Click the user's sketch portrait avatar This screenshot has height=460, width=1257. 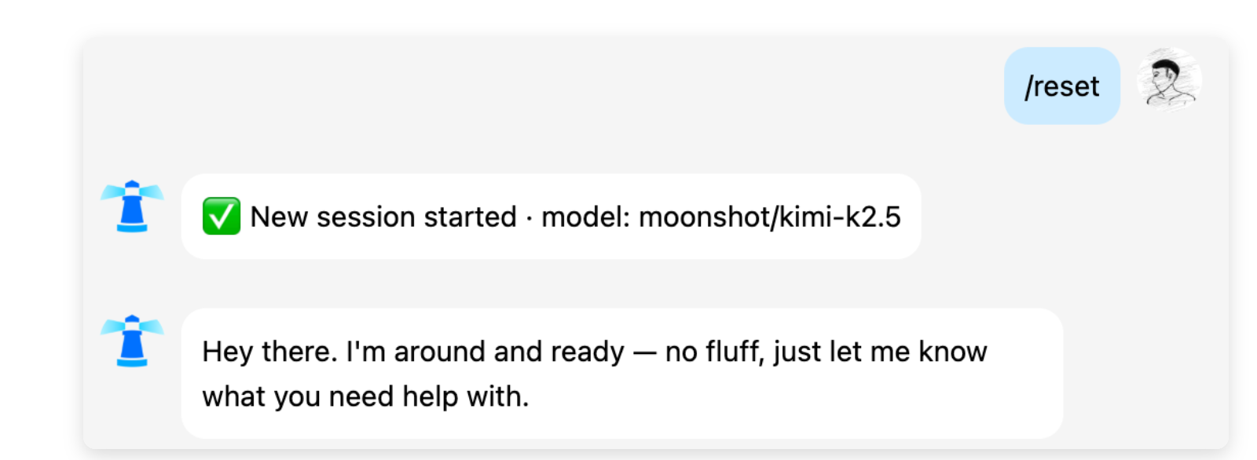1169,81
